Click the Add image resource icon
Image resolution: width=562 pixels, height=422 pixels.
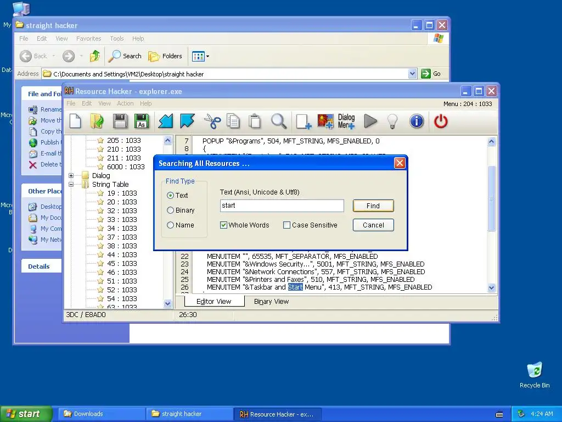click(325, 121)
